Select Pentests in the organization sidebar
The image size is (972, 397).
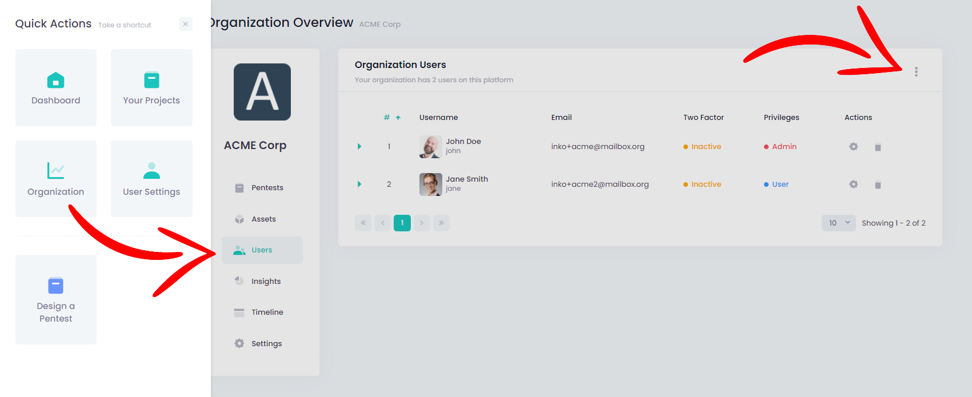[267, 188]
